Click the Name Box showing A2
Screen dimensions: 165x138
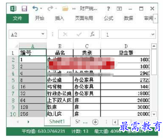click(28, 34)
